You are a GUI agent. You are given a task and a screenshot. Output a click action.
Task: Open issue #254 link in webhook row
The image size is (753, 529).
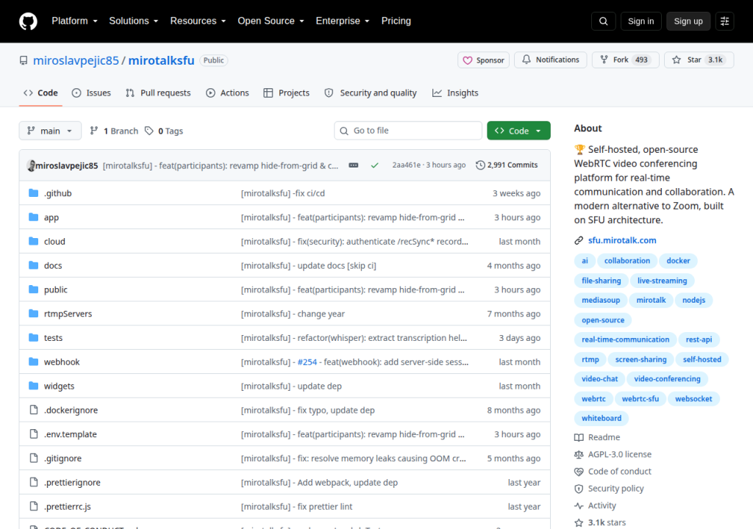(307, 362)
